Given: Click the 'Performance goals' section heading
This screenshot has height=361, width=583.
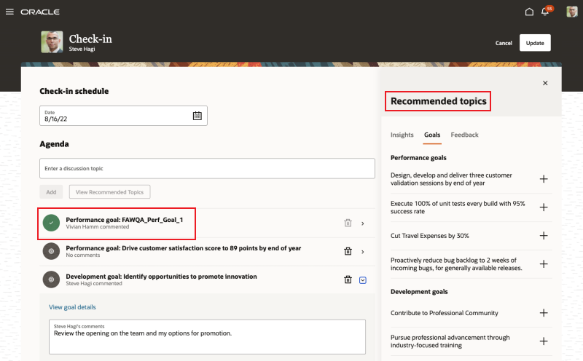Looking at the screenshot, I should 418,157.
